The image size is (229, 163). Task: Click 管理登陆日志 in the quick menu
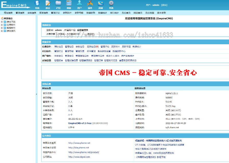82,56
